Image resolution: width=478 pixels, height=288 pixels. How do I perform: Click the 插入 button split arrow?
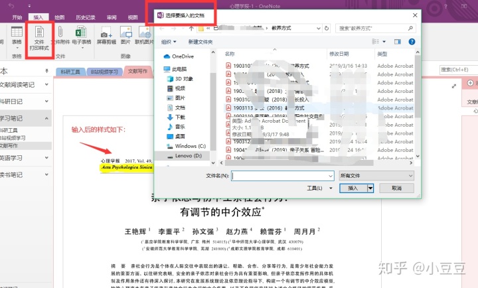point(370,188)
